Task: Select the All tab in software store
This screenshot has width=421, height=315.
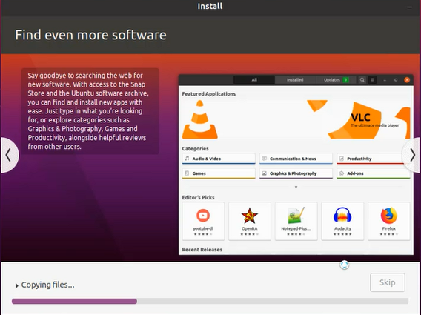Action: coord(254,80)
